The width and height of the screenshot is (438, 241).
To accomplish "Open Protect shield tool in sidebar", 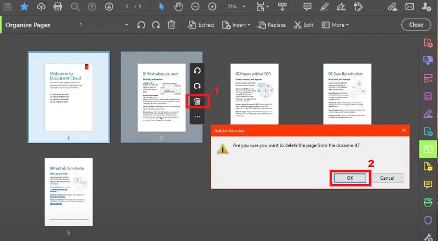I will (428, 220).
